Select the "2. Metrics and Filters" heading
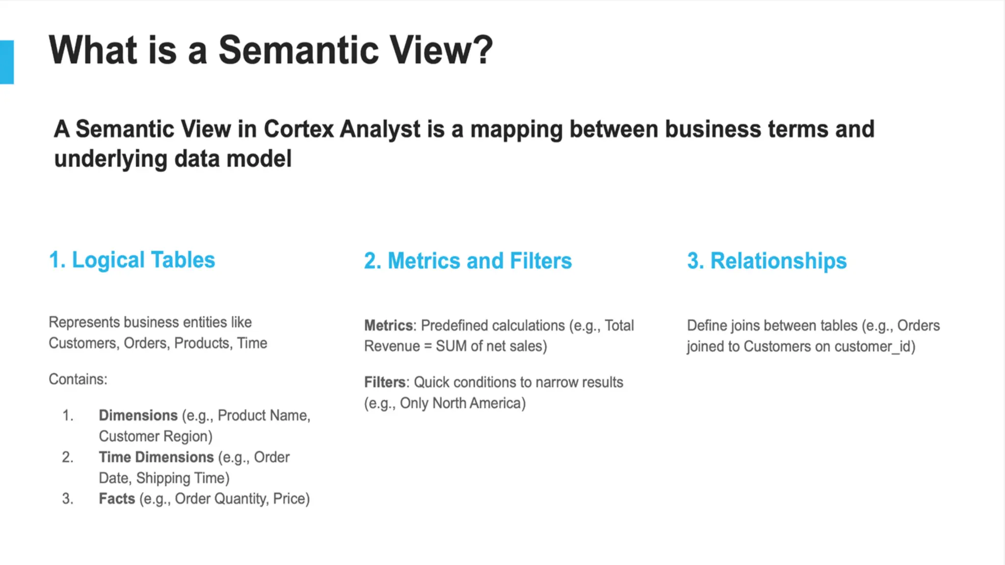The width and height of the screenshot is (1005, 565). tap(468, 261)
